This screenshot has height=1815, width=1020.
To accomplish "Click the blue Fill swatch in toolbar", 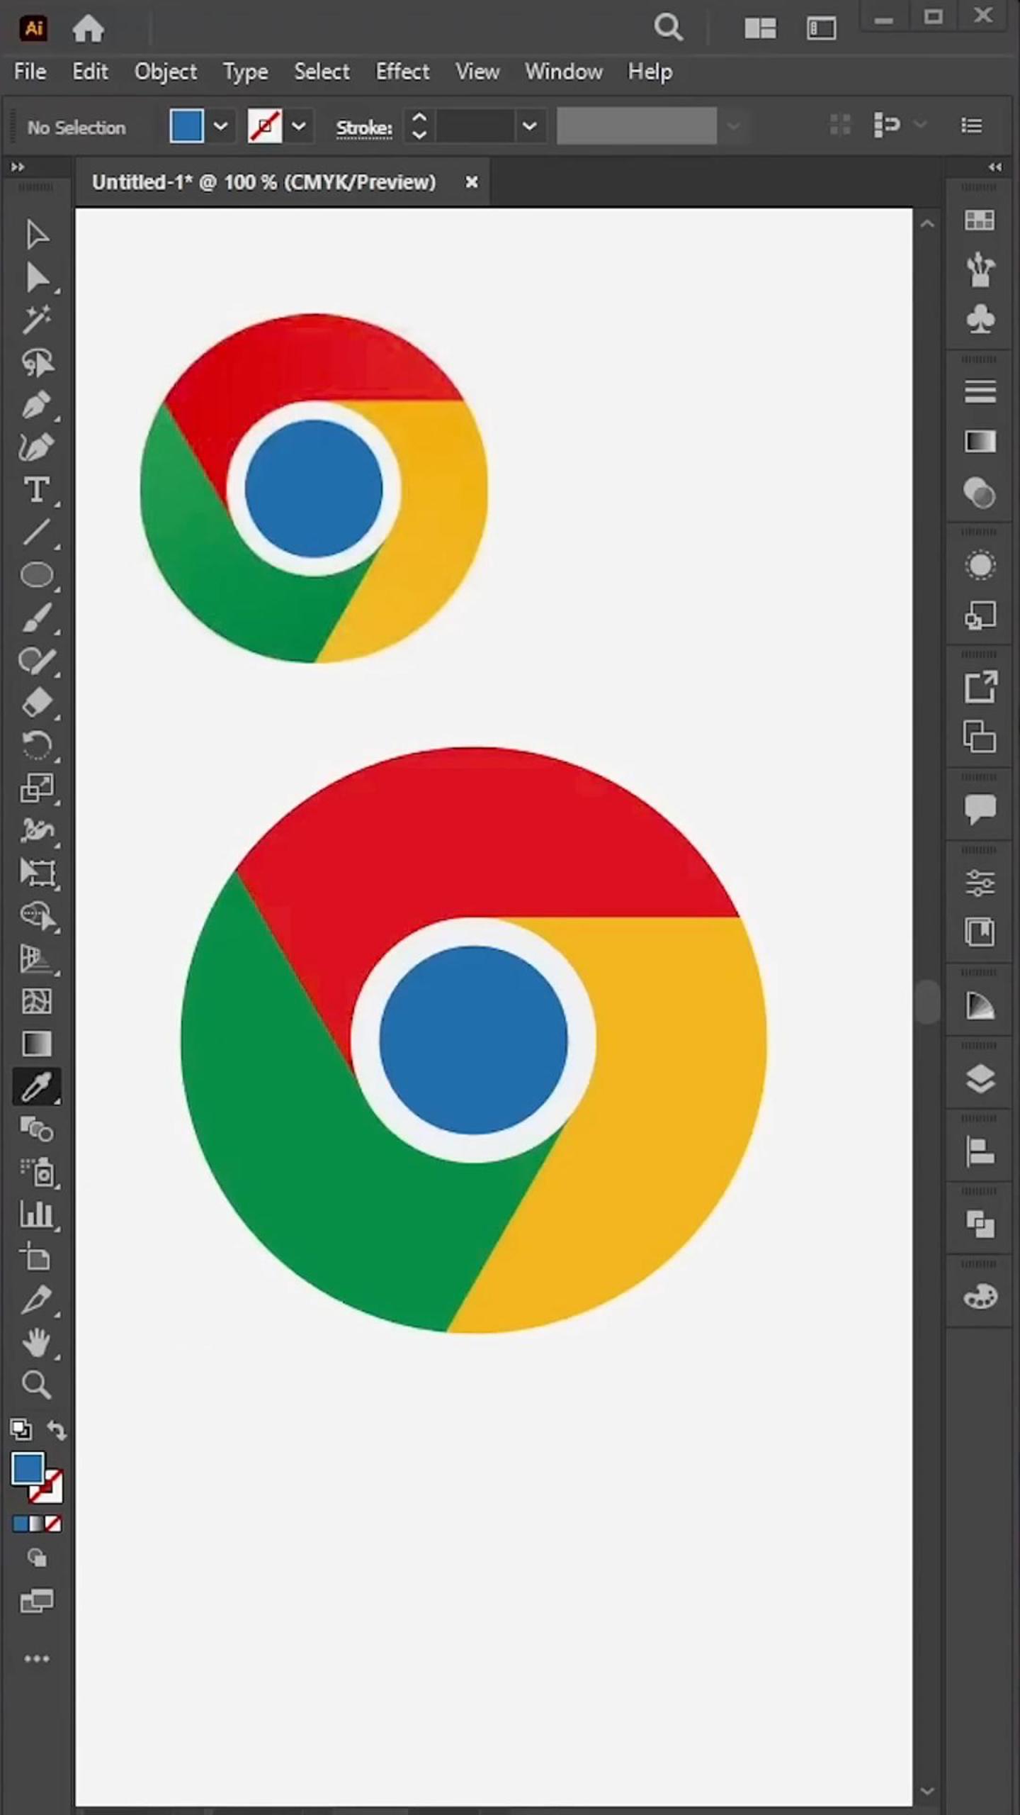I will (28, 1468).
